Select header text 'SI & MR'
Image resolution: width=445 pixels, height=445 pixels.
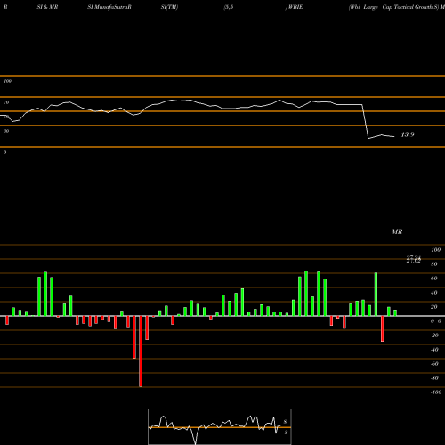point(47,7)
